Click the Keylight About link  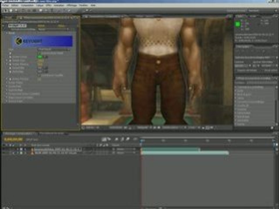pyautogui.click(x=61, y=26)
